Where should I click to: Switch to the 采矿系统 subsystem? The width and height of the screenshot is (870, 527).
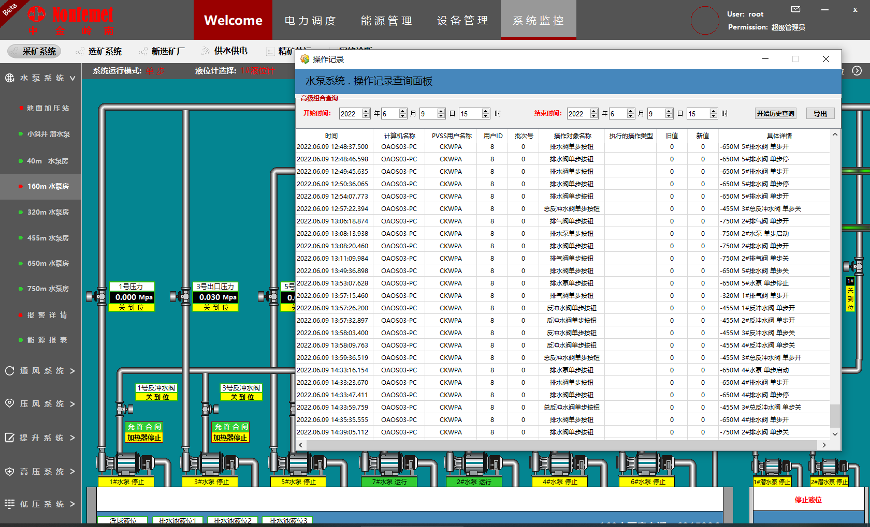(x=34, y=51)
